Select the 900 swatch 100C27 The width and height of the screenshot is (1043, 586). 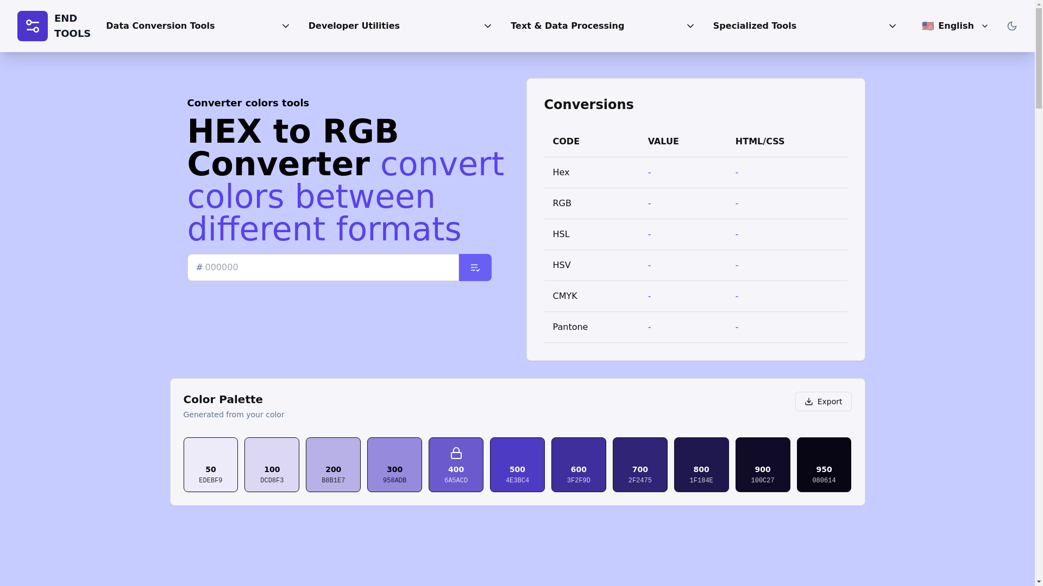[x=763, y=465]
